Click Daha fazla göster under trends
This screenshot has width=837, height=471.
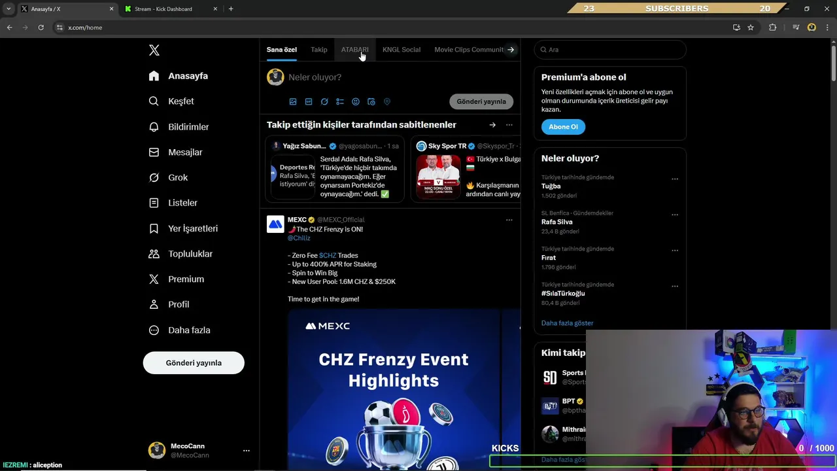point(567,323)
